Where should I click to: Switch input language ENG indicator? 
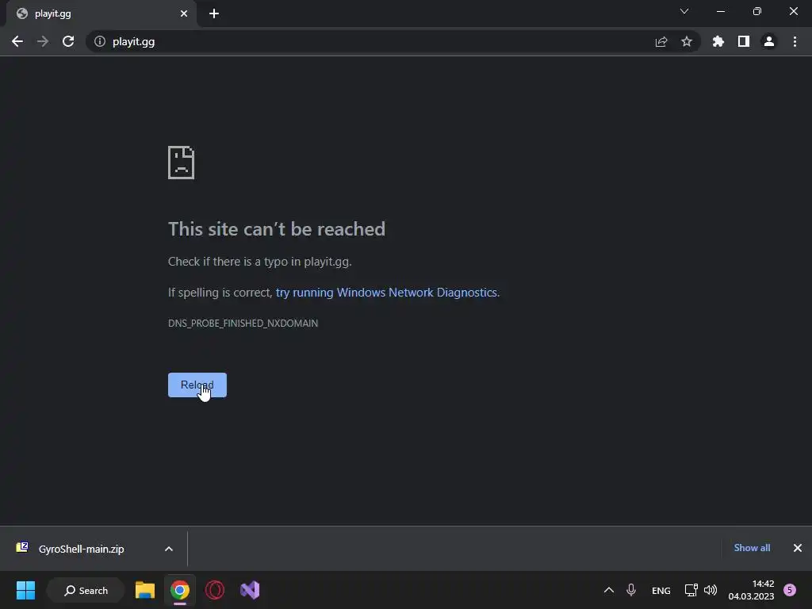pos(661,591)
